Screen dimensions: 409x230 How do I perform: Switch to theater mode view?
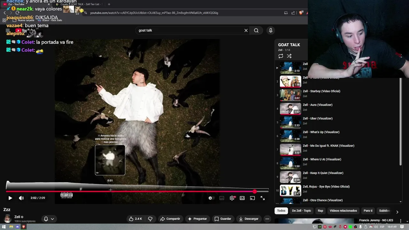point(242,198)
